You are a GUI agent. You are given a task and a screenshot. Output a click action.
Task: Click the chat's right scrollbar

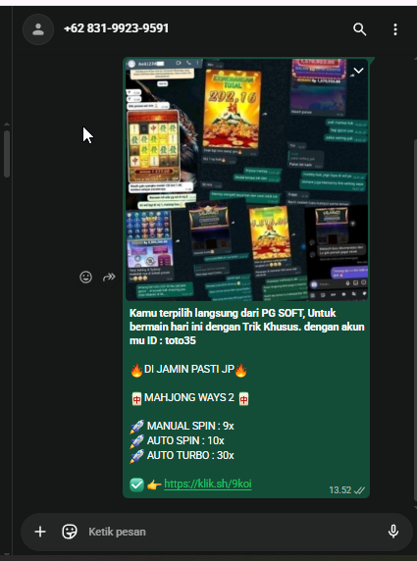coord(415,319)
